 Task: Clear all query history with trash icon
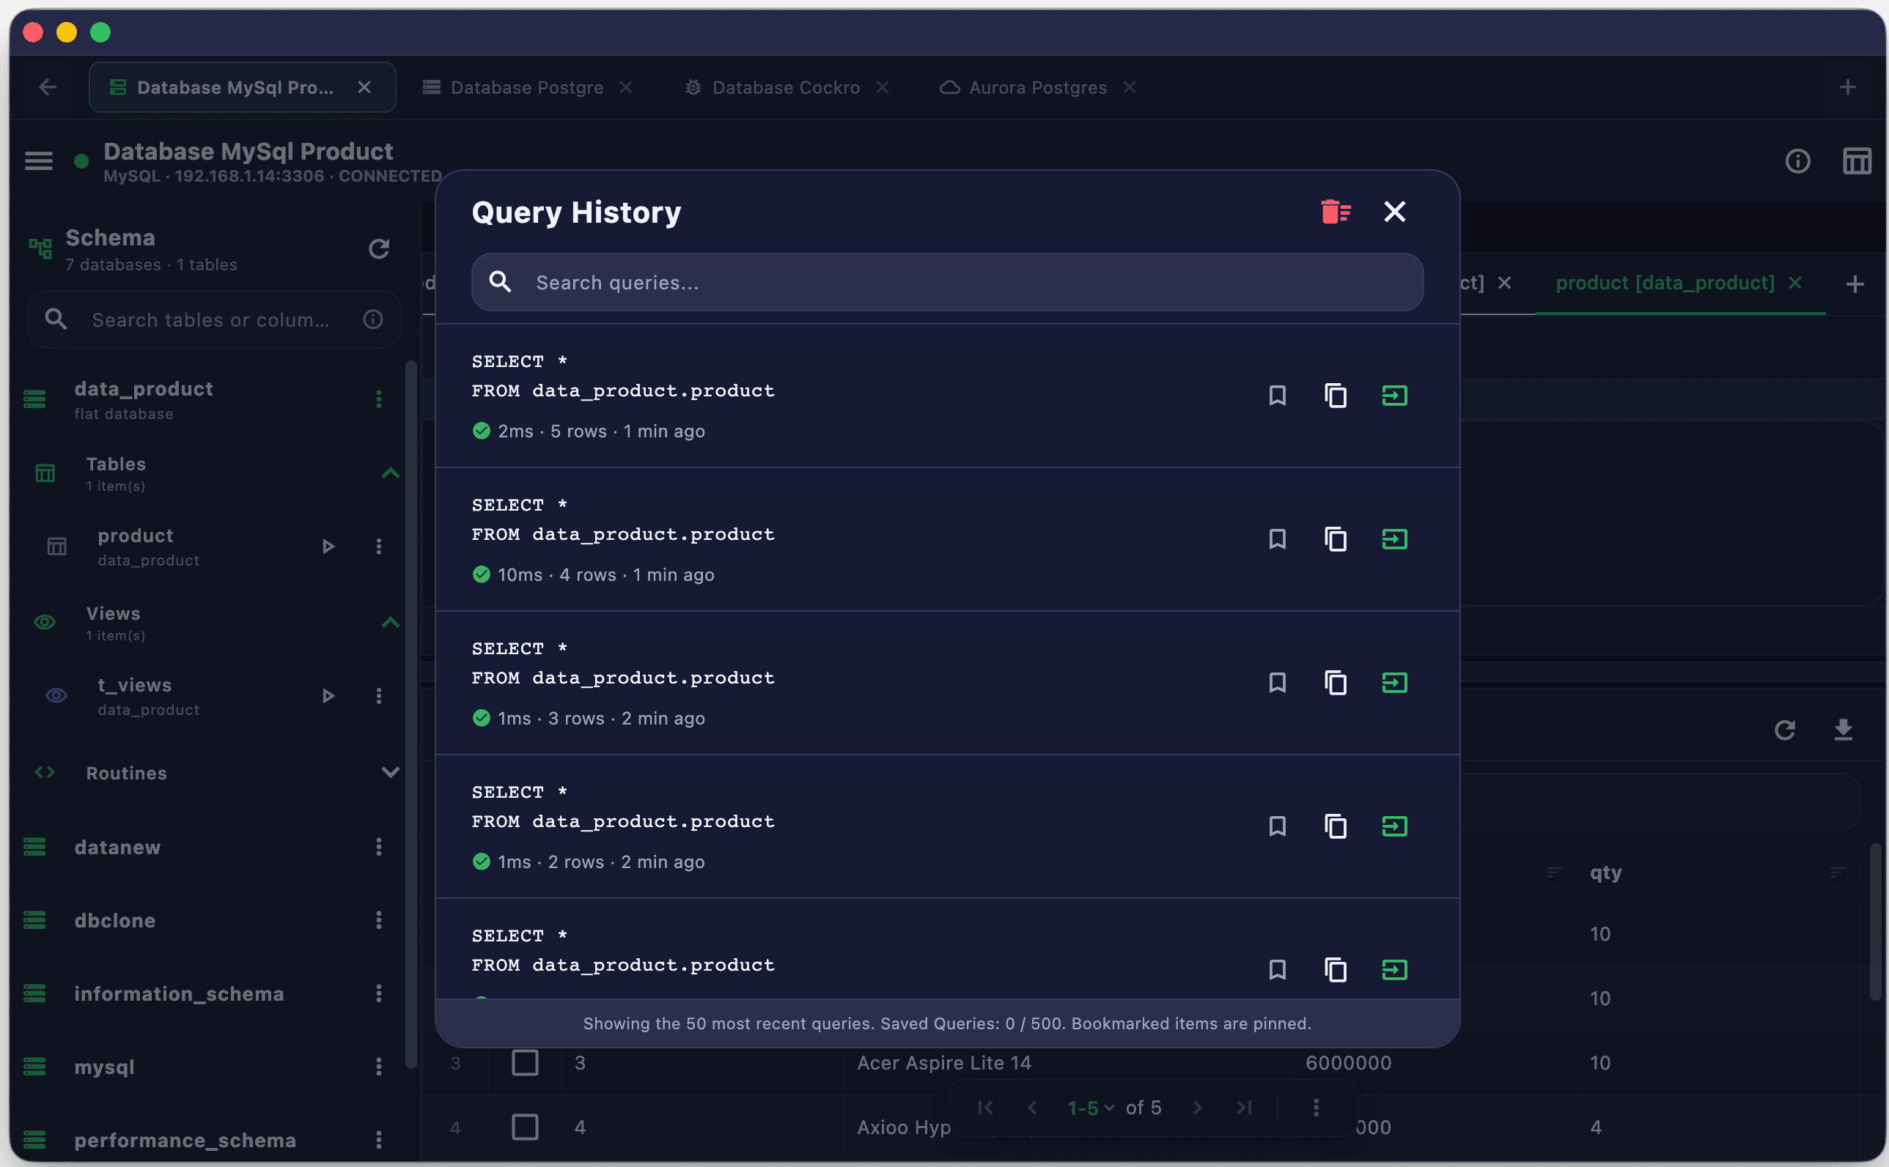coord(1336,212)
